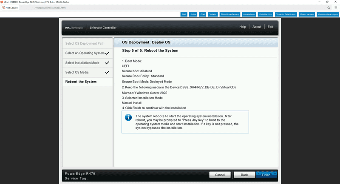Click 'Secure Boot Policy : Standard' text
340x184 pixels.
(x=143, y=76)
